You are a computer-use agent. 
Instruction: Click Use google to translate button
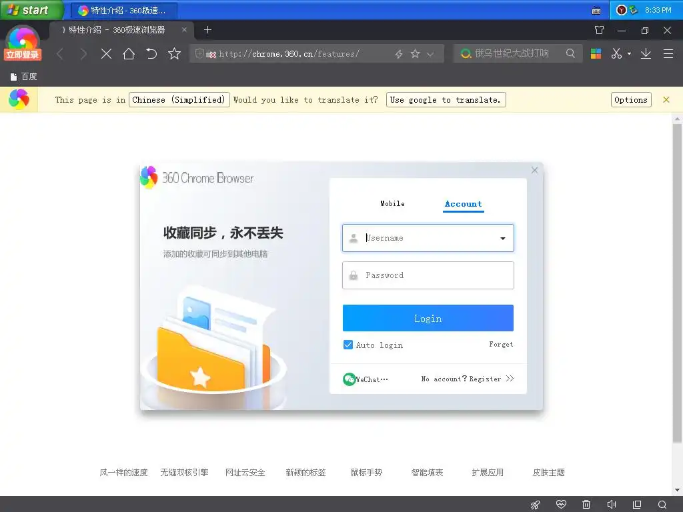(446, 100)
